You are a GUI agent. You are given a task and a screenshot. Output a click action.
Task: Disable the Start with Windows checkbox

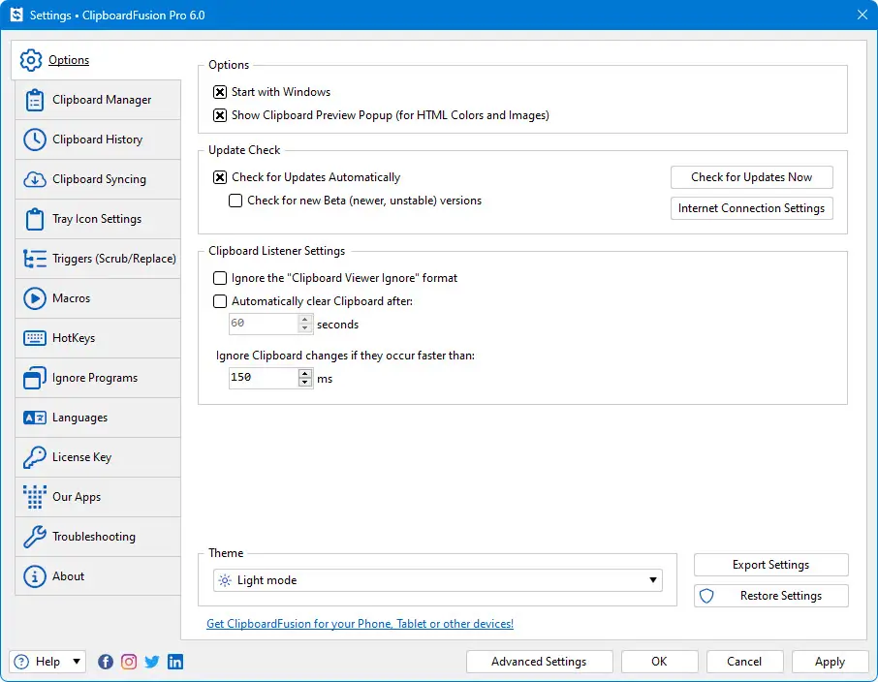coord(221,92)
